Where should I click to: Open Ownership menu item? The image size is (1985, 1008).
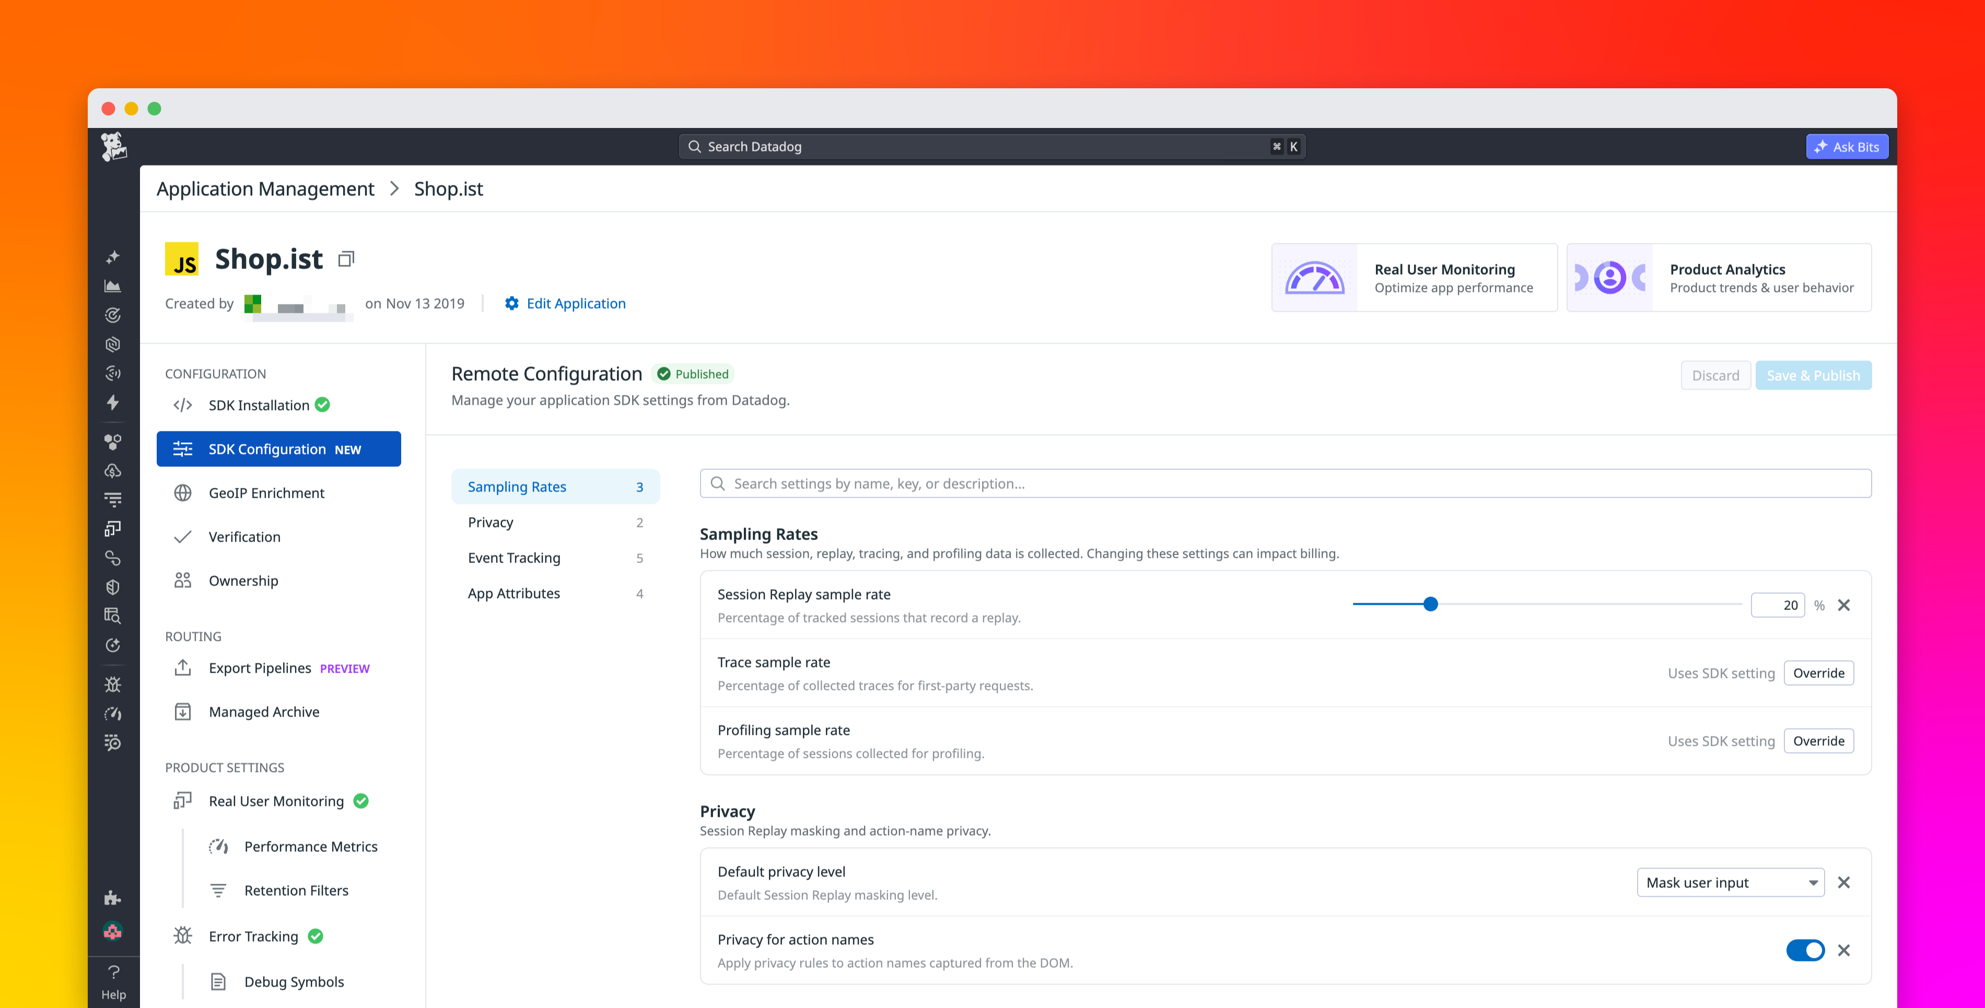[279, 581]
